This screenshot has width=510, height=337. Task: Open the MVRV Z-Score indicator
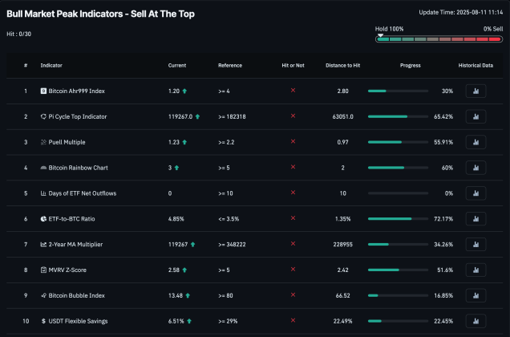[x=67, y=270]
